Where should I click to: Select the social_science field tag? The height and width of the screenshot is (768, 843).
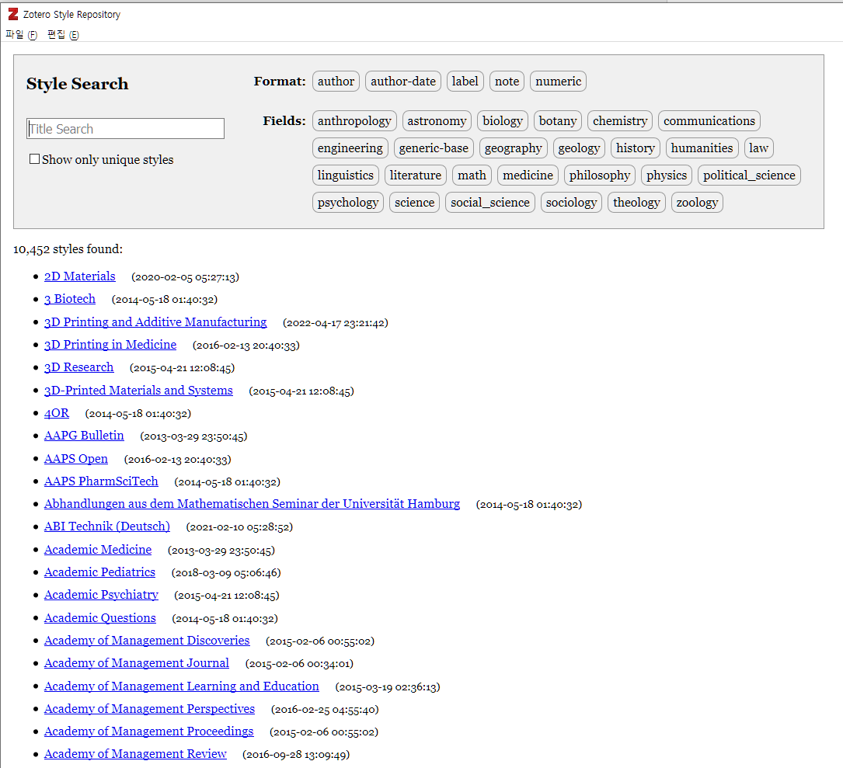pos(489,202)
